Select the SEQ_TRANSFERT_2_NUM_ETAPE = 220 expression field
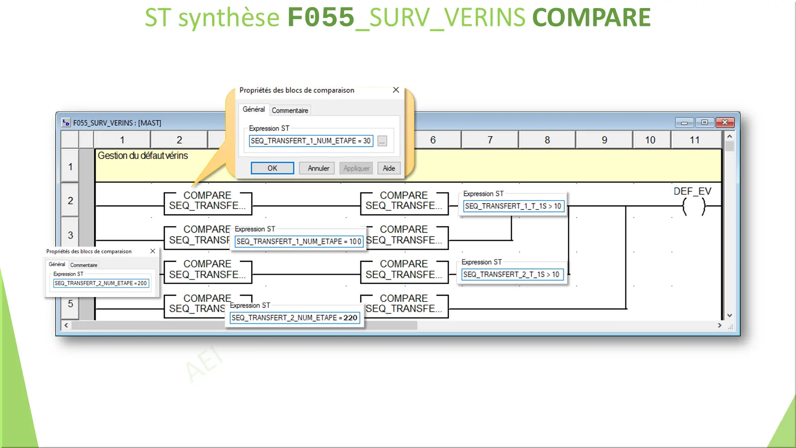The width and height of the screenshot is (796, 448). pyautogui.click(x=294, y=318)
